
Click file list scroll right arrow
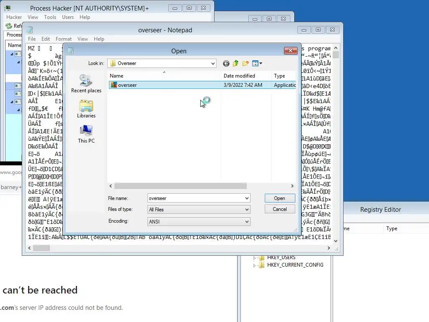292,186
